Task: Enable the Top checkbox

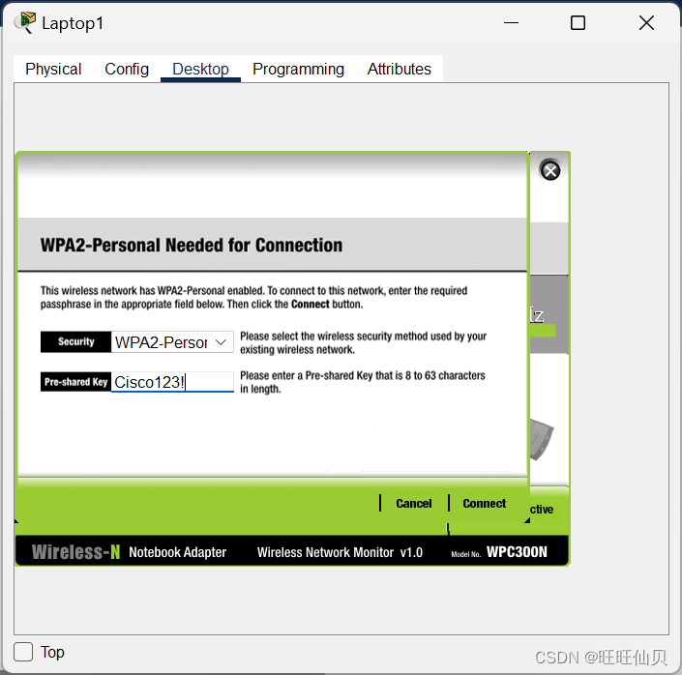Action: click(23, 652)
